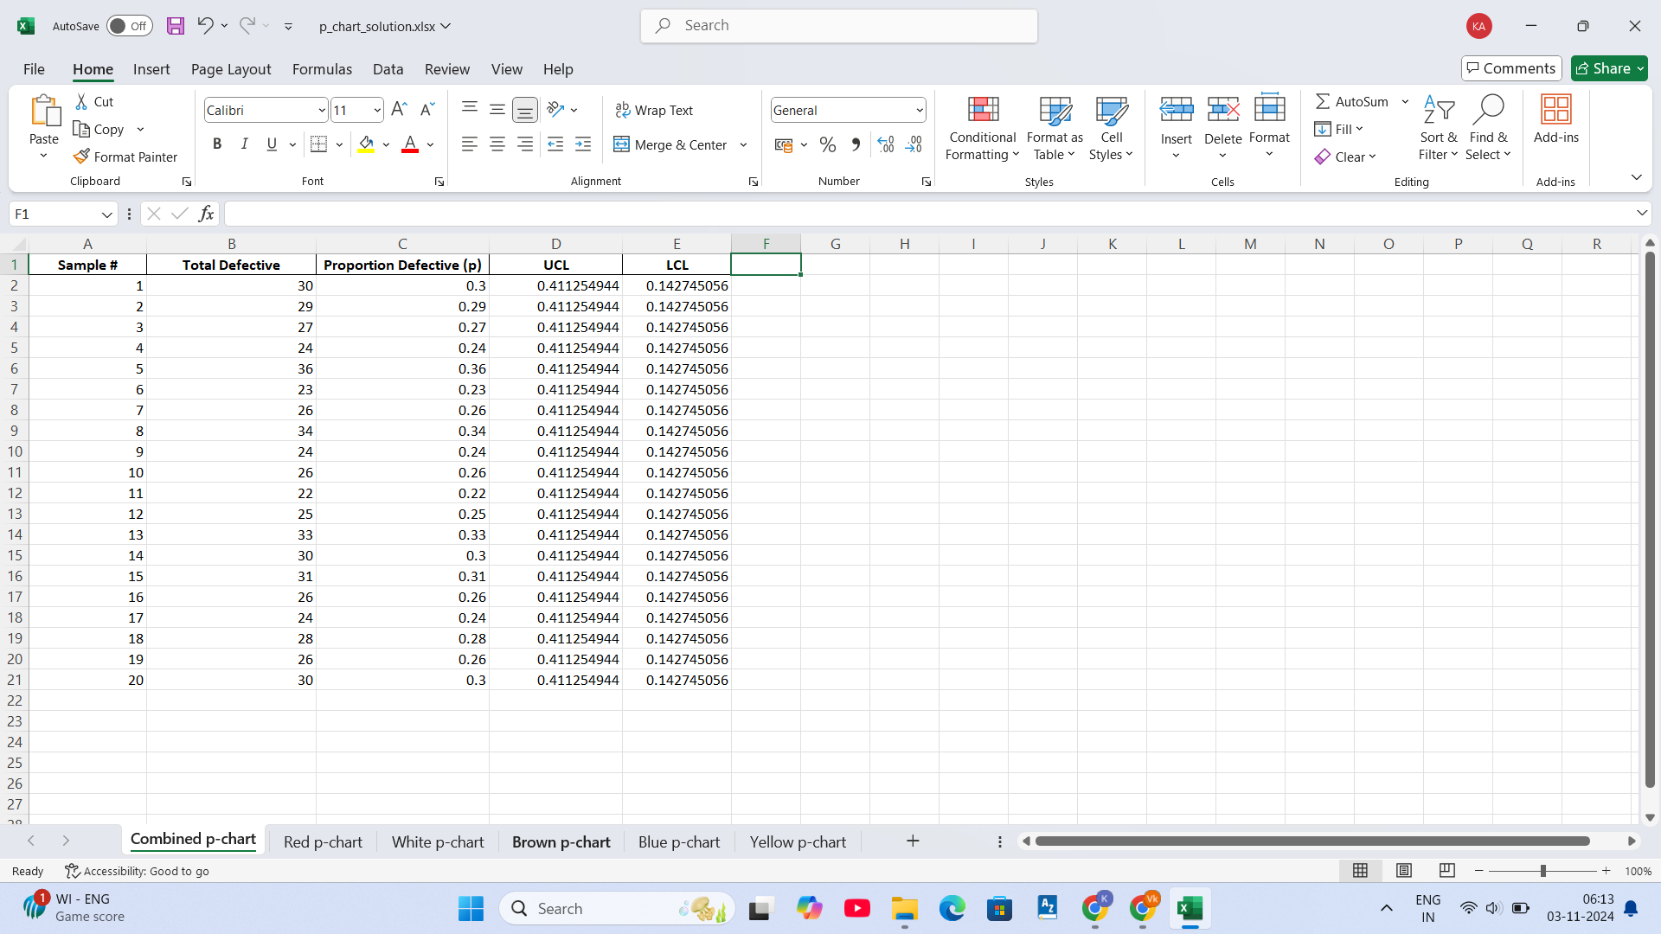The height and width of the screenshot is (934, 1661).
Task: Expand the Fill Color dropdown arrow
Action: click(x=386, y=144)
